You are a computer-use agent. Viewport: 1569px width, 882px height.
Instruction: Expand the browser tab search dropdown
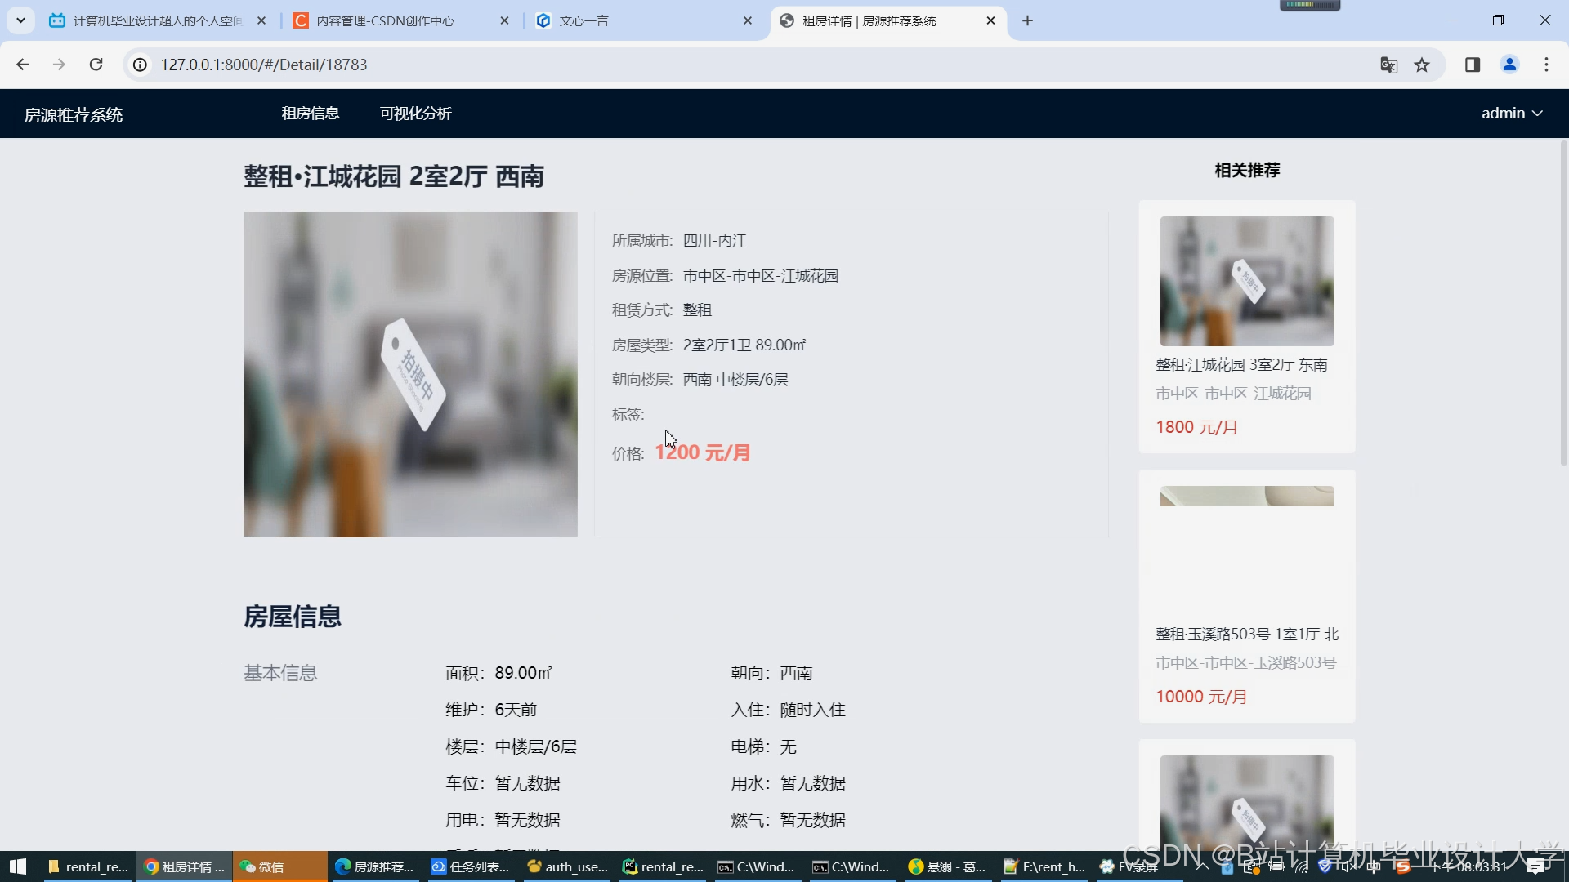[20, 20]
